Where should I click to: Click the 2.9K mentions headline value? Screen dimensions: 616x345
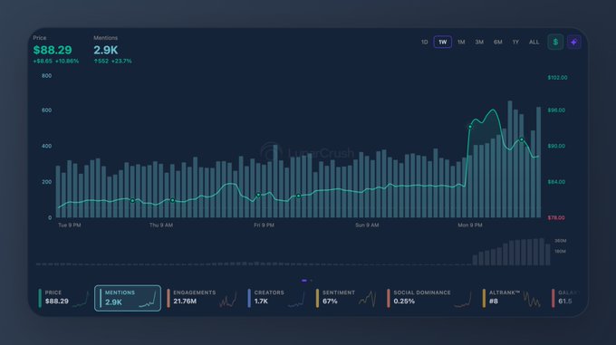coord(106,50)
